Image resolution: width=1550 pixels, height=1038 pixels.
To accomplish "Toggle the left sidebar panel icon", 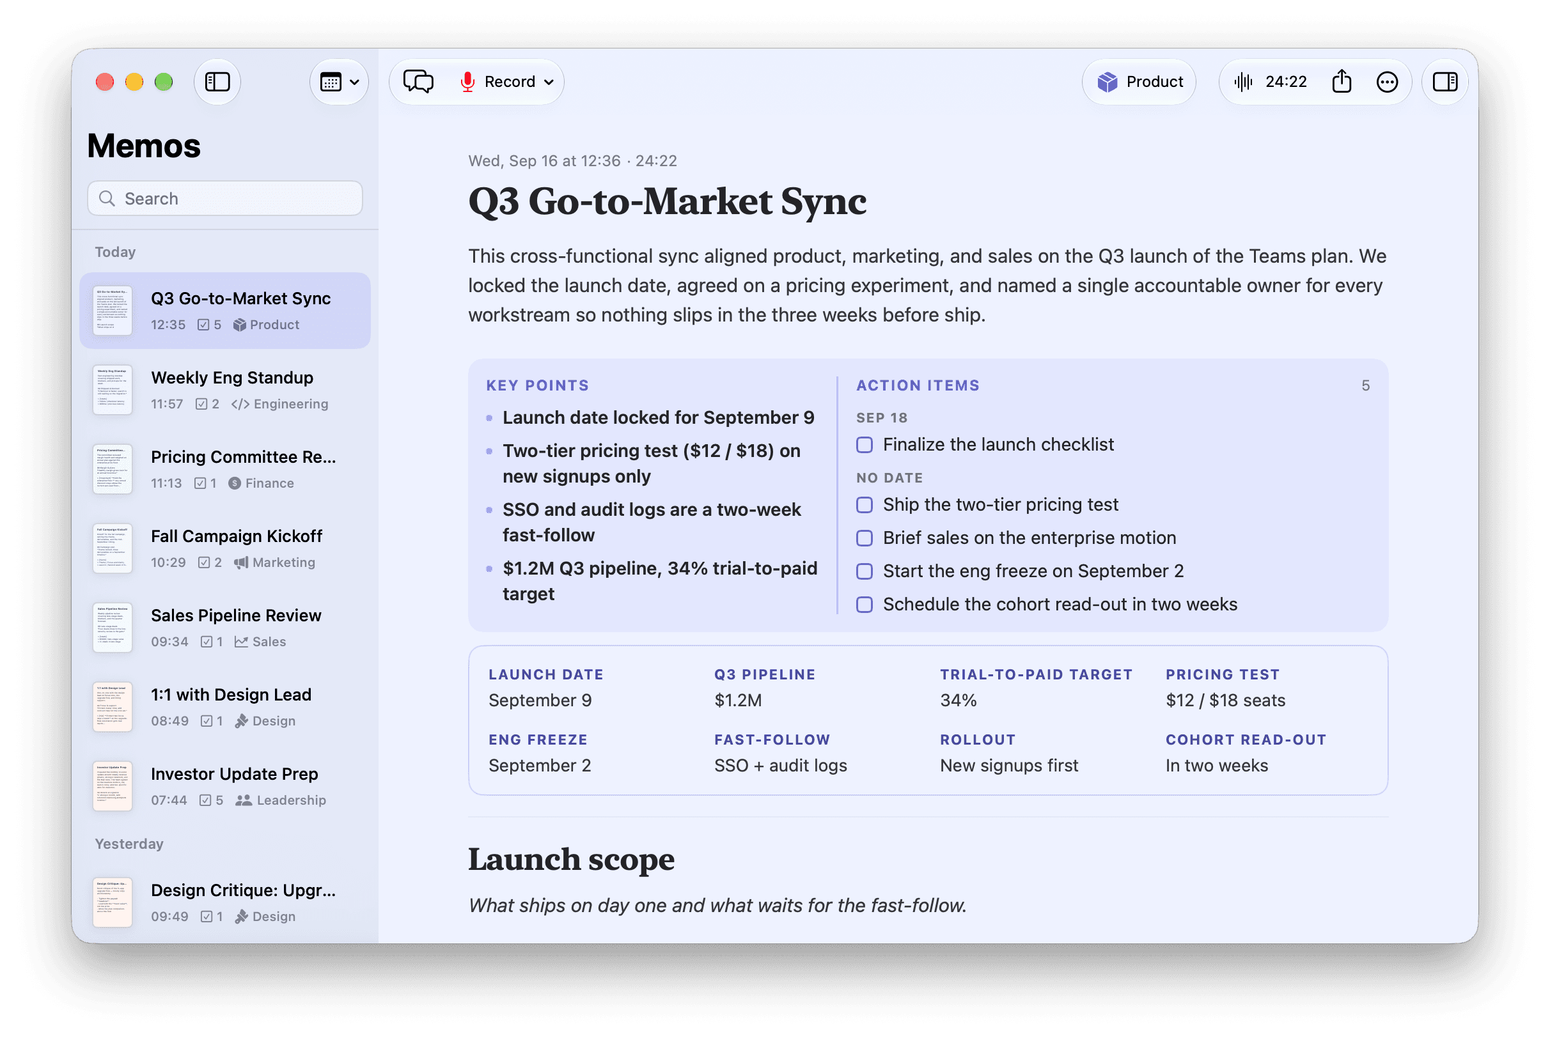I will [217, 81].
